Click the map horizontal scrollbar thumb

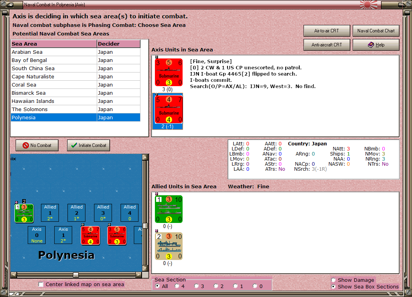(76, 275)
